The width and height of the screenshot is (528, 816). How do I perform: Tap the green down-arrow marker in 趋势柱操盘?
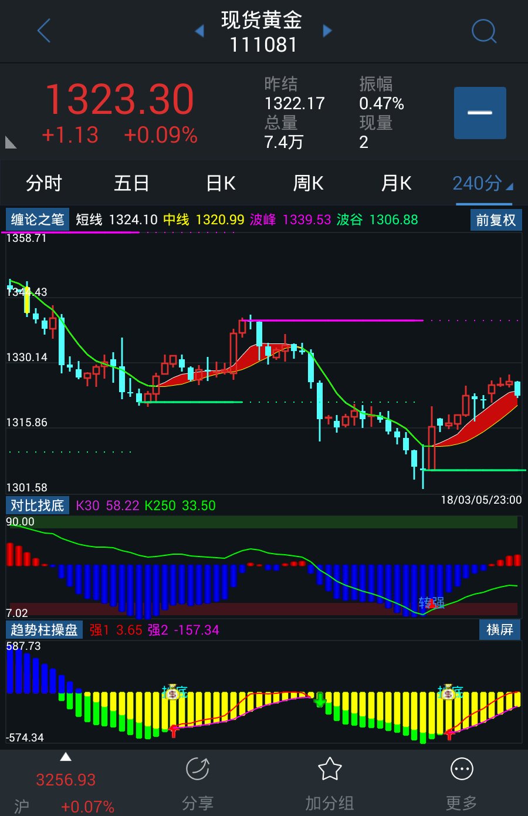click(x=320, y=700)
